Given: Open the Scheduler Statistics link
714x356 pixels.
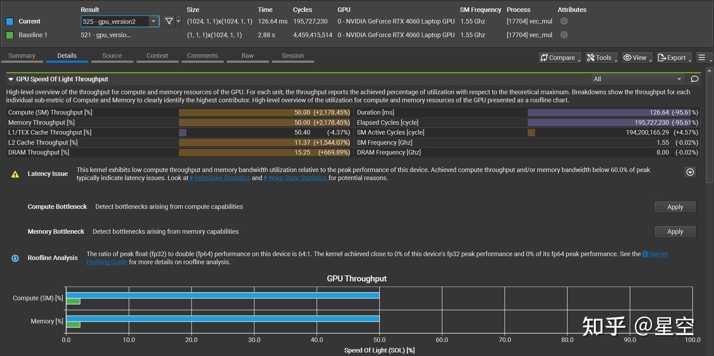Looking at the screenshot, I should pos(220,178).
